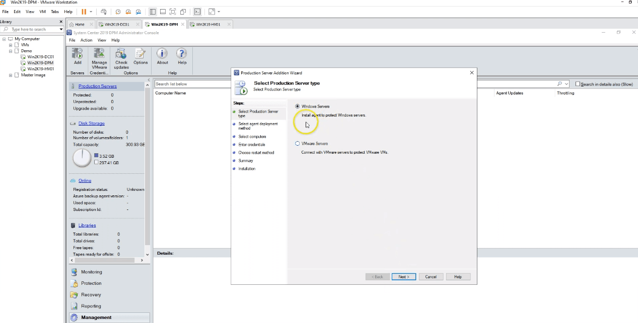Select the VMware Servers radio button
This screenshot has height=323, width=638.
(x=298, y=144)
